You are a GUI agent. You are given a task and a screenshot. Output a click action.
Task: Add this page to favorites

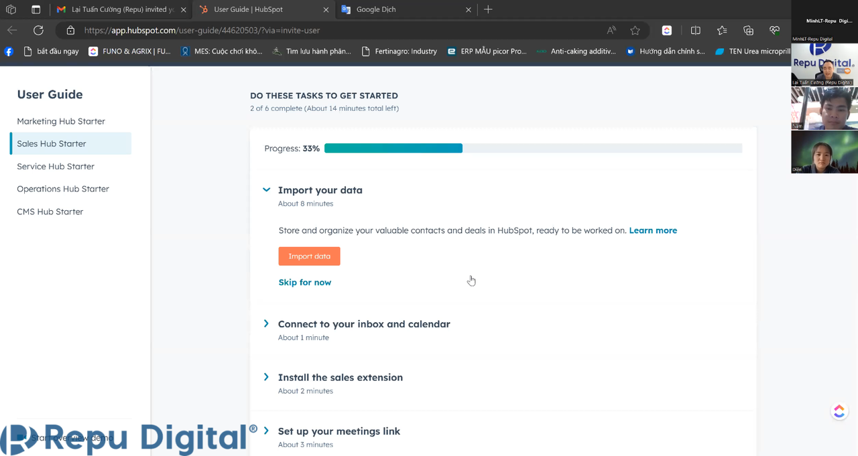point(635,30)
